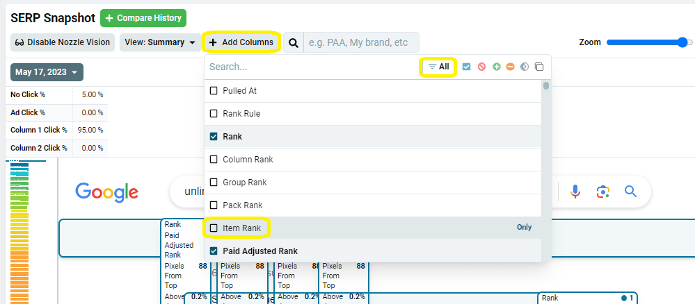Click the Only link on Item Rank row
This screenshot has height=304, width=695.
pos(524,227)
